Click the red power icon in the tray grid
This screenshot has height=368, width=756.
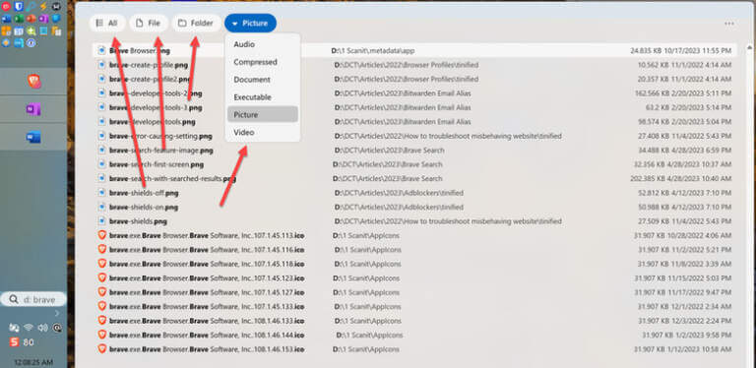point(6,6)
